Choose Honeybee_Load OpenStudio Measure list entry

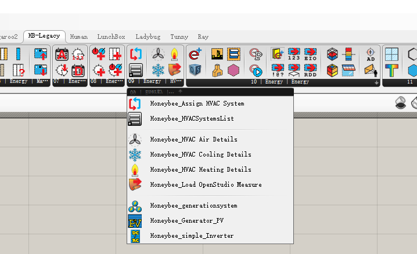(210, 185)
